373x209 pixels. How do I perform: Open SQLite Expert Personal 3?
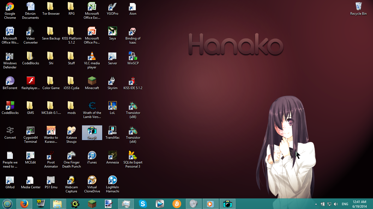(133, 160)
